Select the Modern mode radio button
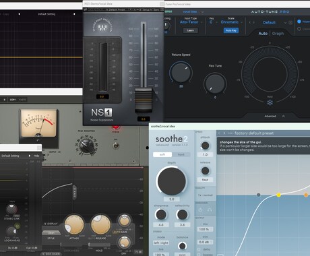 tap(299, 22)
